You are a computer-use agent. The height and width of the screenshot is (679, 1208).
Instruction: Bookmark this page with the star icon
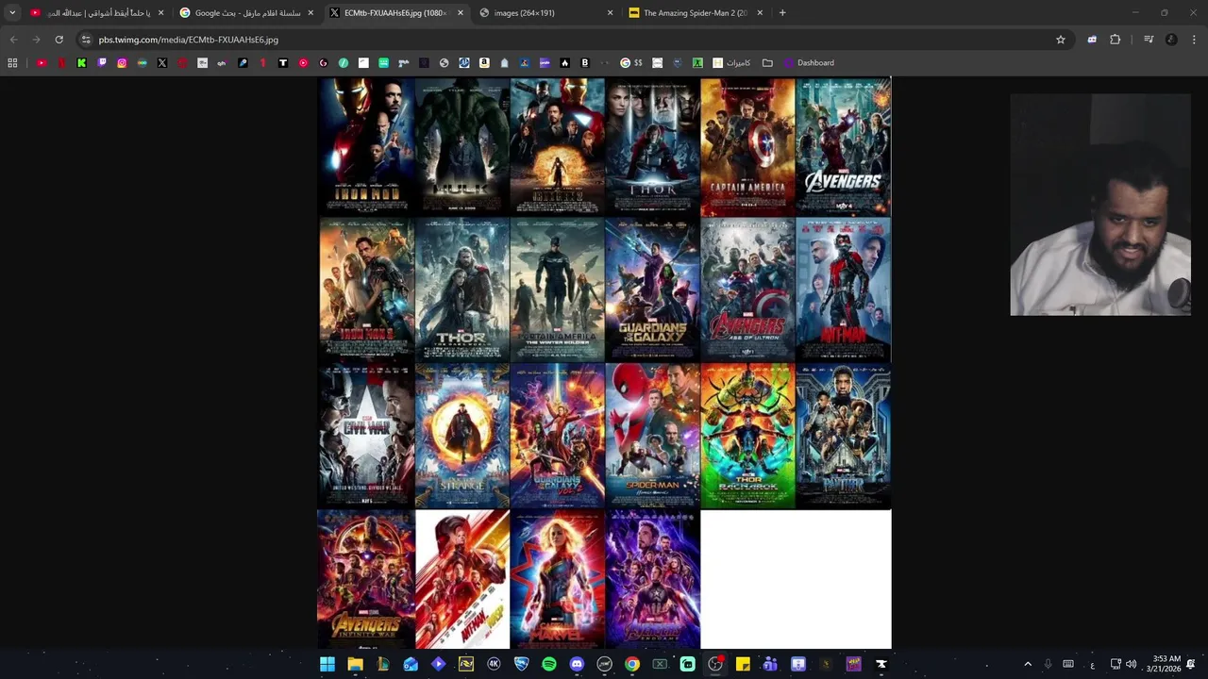pyautogui.click(x=1061, y=40)
